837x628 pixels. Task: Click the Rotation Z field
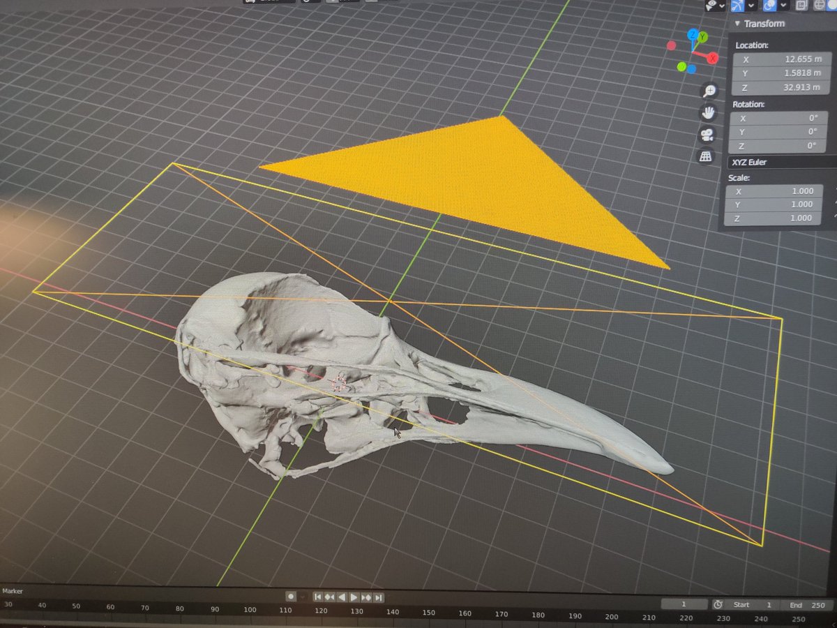[x=778, y=146]
